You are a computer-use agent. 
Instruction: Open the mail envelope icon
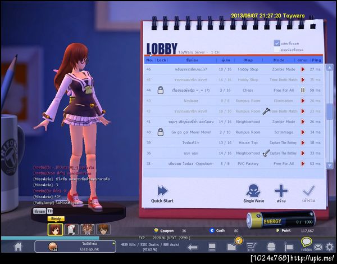[x=318, y=247]
